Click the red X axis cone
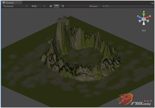This screenshot has height=108, width=155. pos(147,17)
